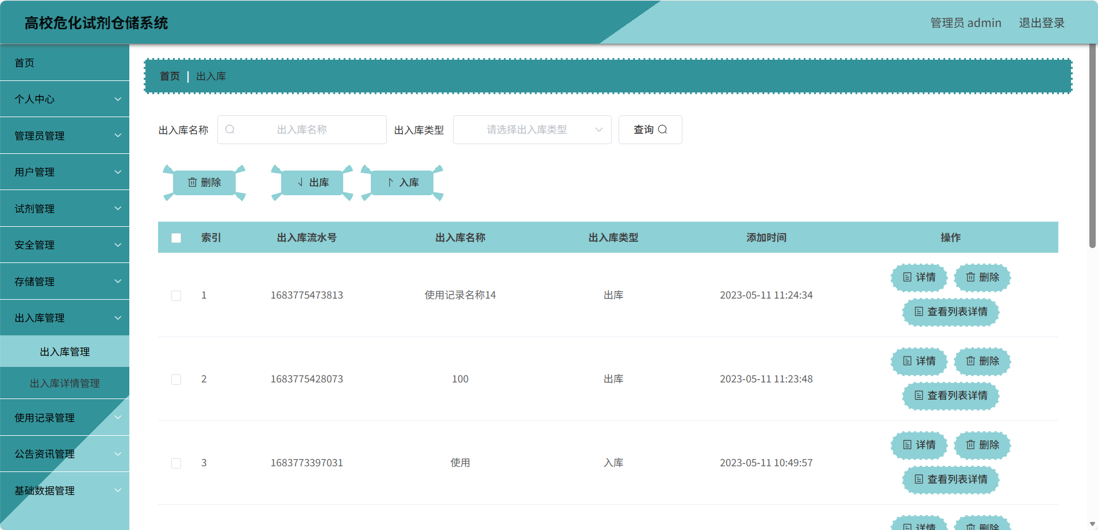Image resolution: width=1098 pixels, height=530 pixels.
Task: Click the 退出登录 link
Action: pos(1042,23)
